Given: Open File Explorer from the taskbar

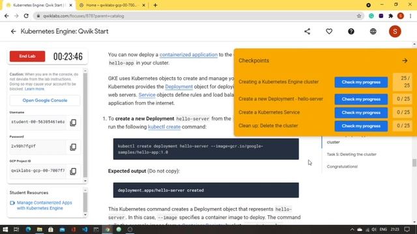Looking at the screenshot, I should pyautogui.click(x=40, y=229).
